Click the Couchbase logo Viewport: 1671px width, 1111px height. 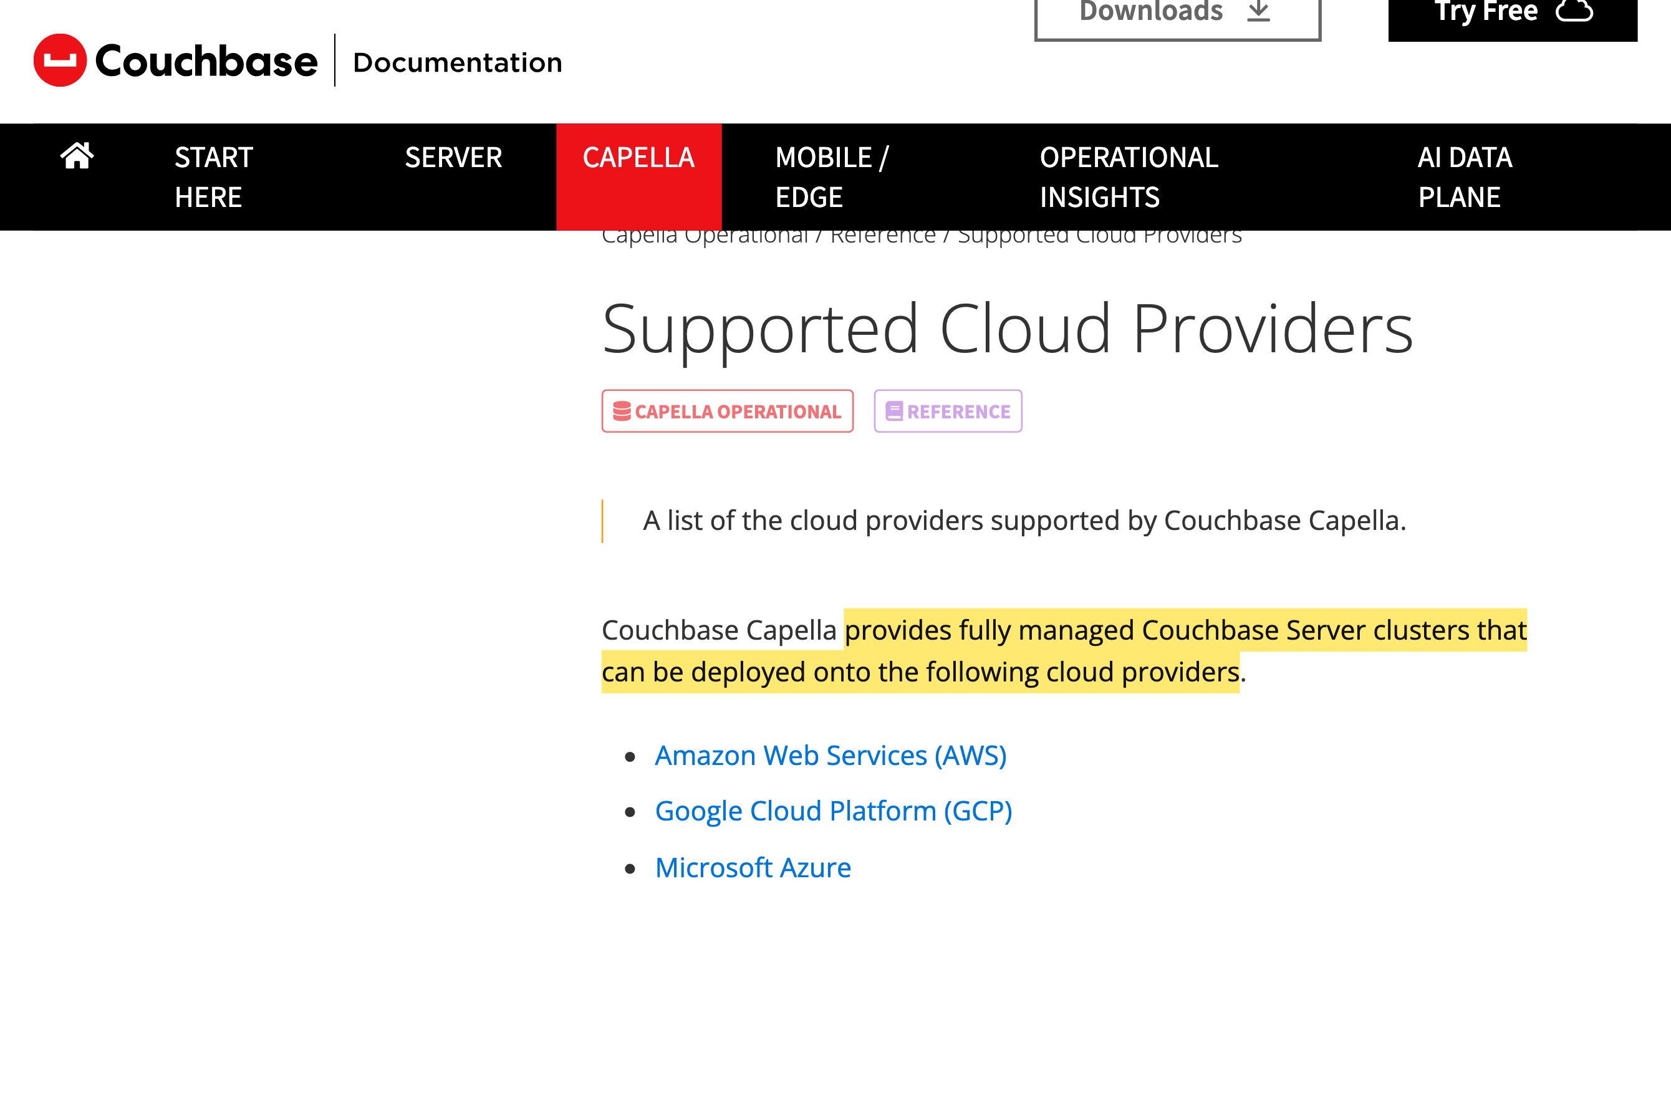(175, 61)
